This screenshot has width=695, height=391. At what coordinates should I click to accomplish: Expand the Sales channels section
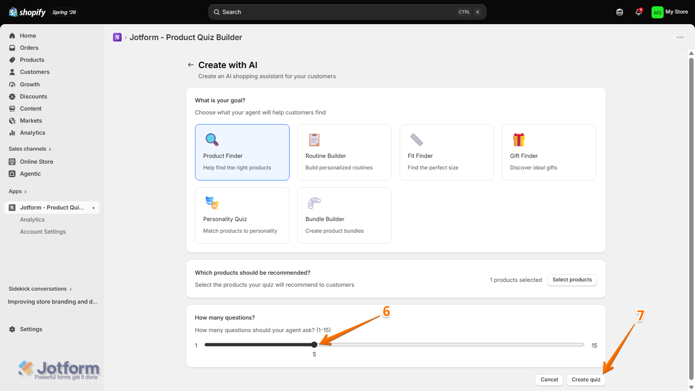(30, 149)
